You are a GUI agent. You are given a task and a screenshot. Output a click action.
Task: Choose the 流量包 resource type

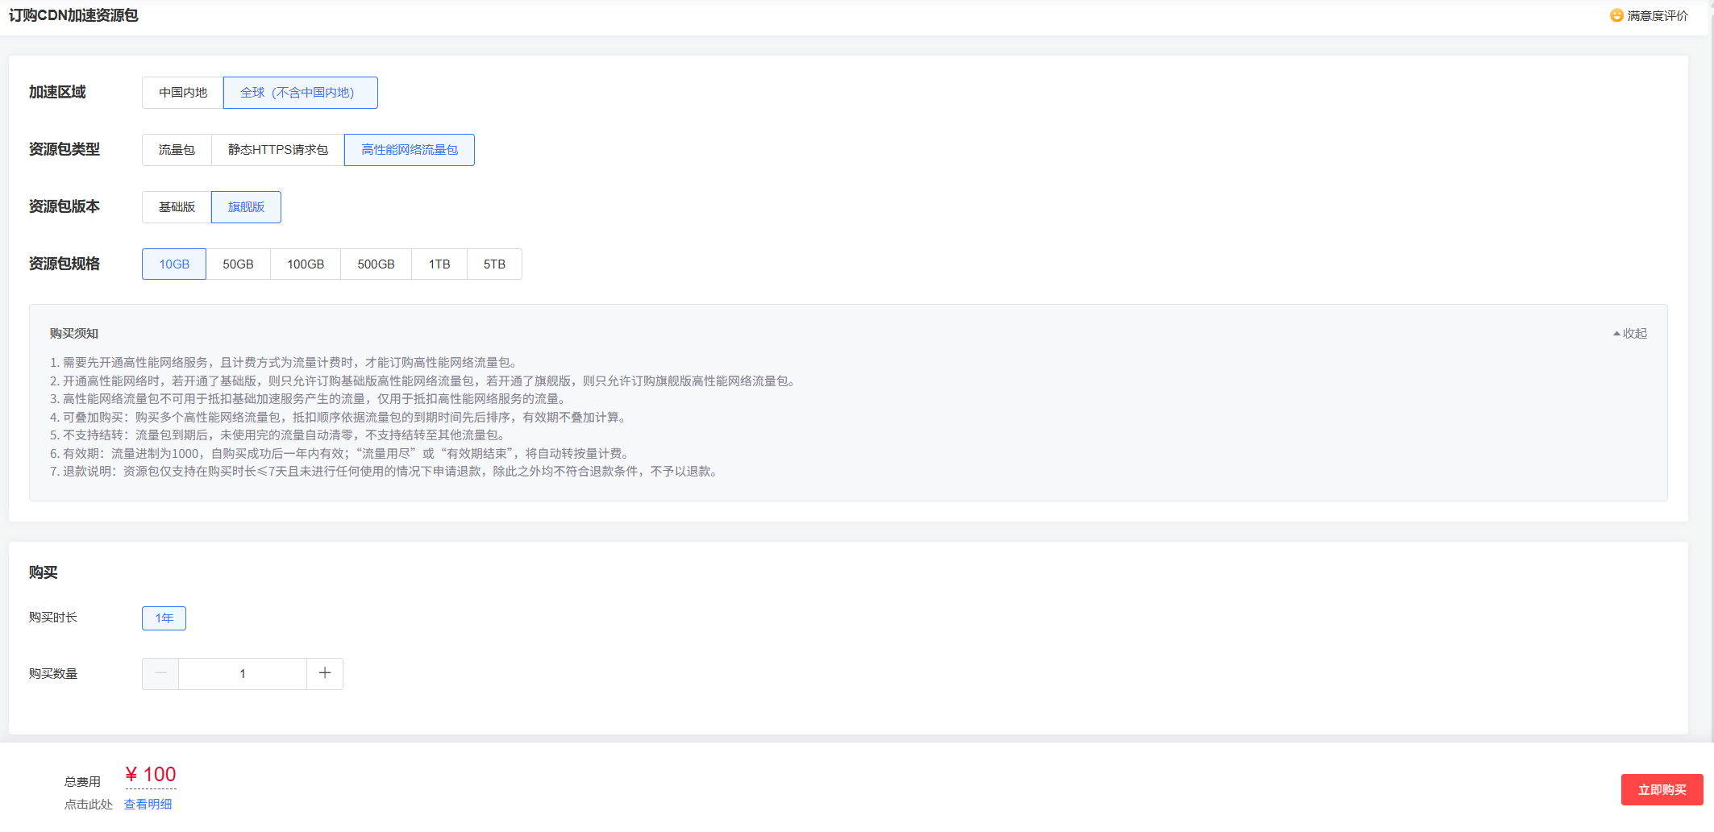[177, 150]
